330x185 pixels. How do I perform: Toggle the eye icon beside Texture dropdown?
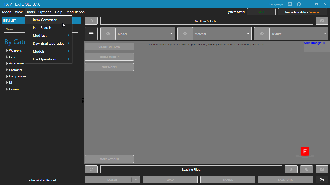(262, 34)
